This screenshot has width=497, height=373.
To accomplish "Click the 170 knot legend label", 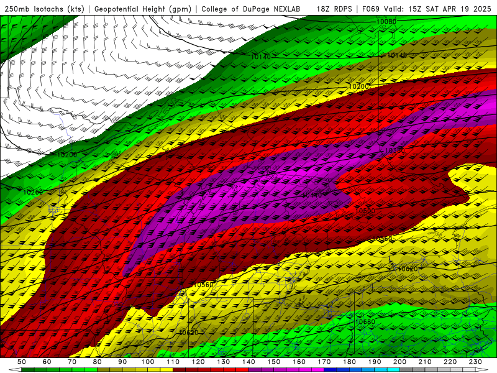I will [x=324, y=362].
